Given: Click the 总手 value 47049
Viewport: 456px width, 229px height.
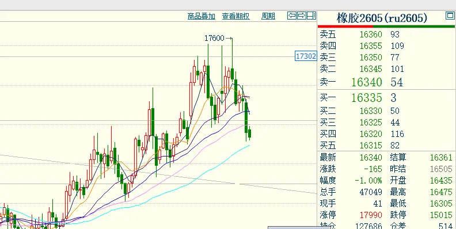Looking at the screenshot, I should coord(371,192).
